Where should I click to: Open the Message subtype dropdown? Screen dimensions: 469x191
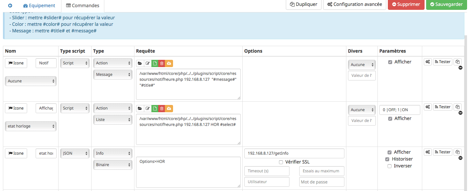113,75
